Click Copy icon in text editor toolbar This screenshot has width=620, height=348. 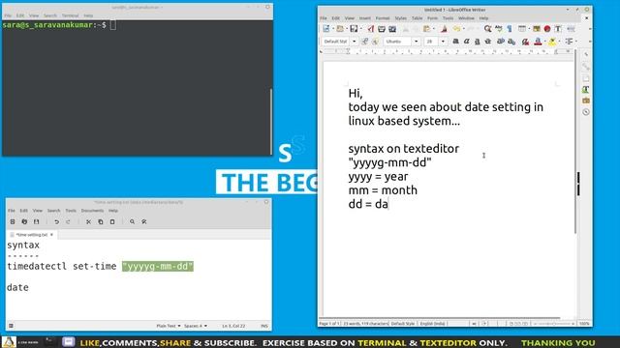(x=101, y=221)
